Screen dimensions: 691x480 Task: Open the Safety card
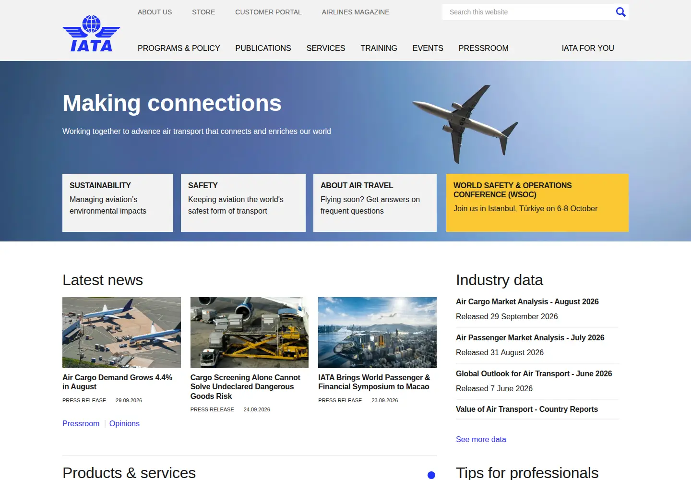[x=243, y=203]
